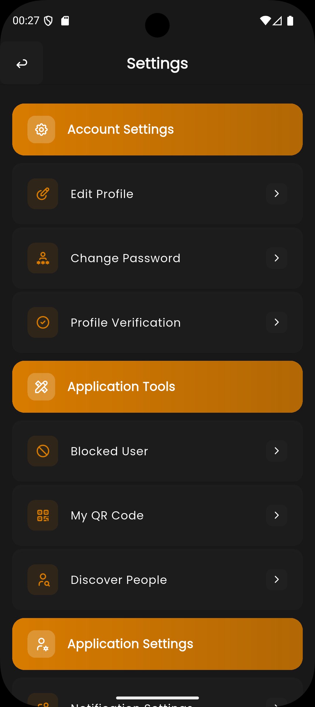Viewport: 315px width, 707px height.
Task: Open My QR Code chevron
Action: click(276, 515)
